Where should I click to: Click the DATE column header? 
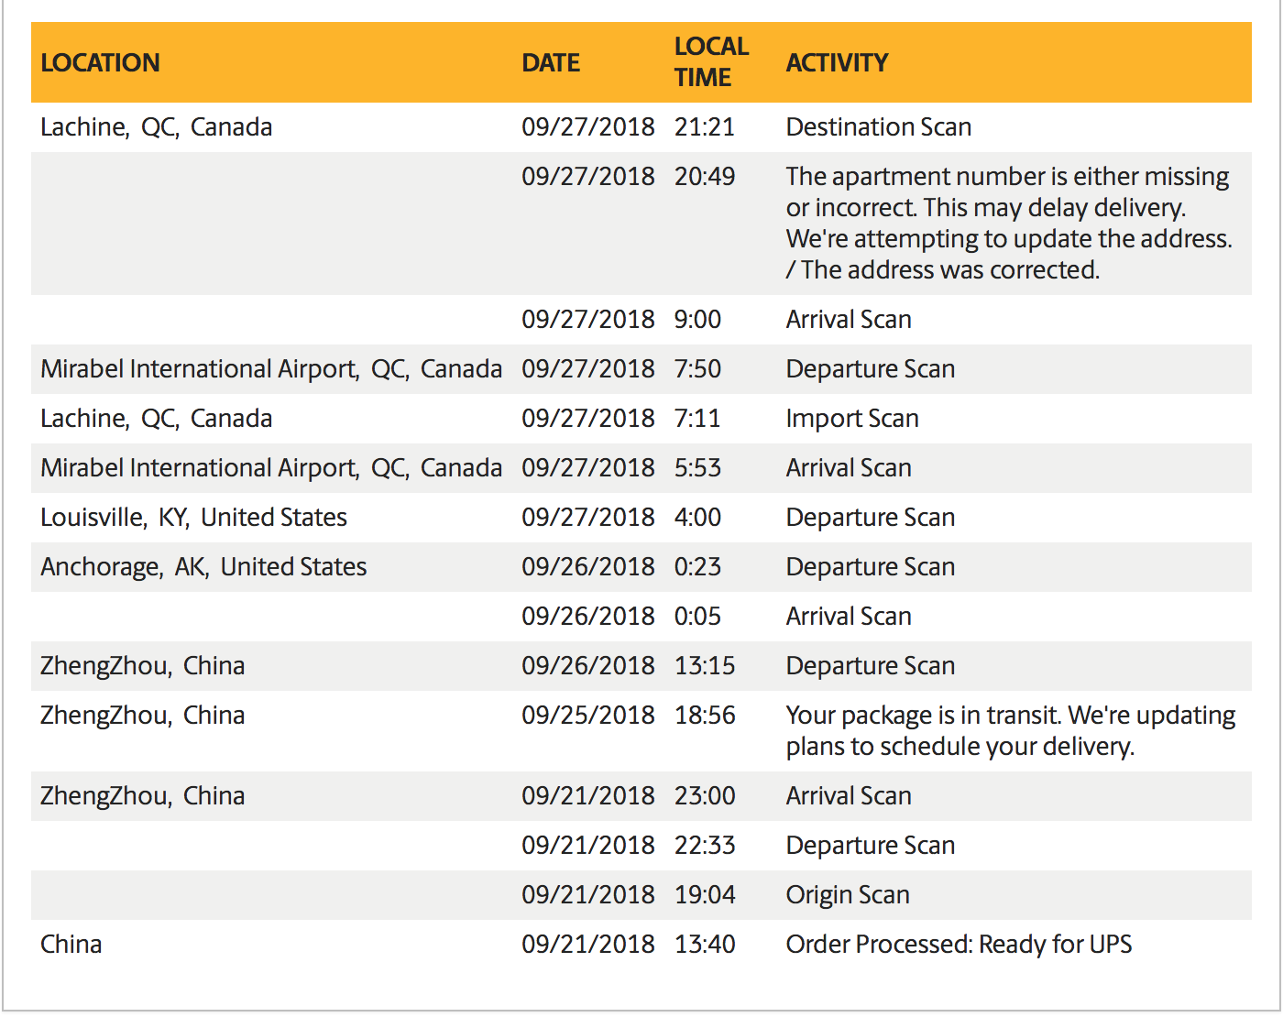551,63
